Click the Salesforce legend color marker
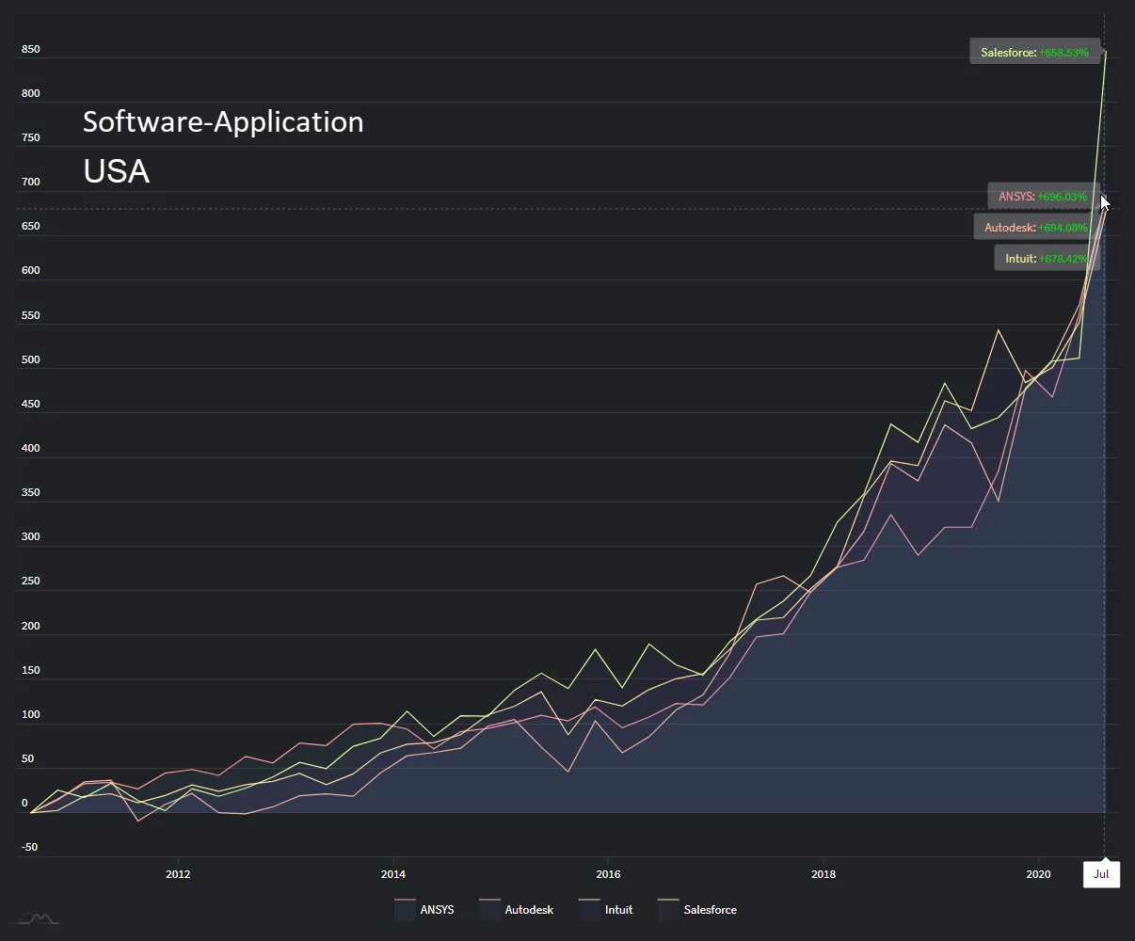 click(668, 910)
